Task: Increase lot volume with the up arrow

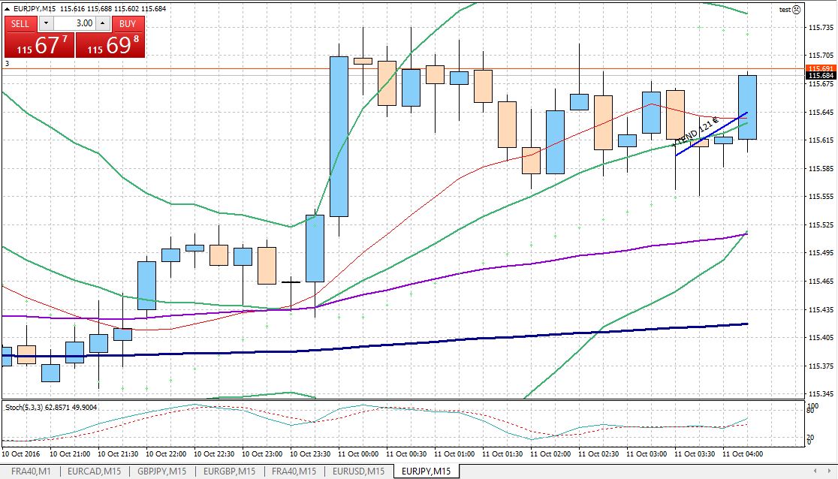Action: pyautogui.click(x=103, y=23)
